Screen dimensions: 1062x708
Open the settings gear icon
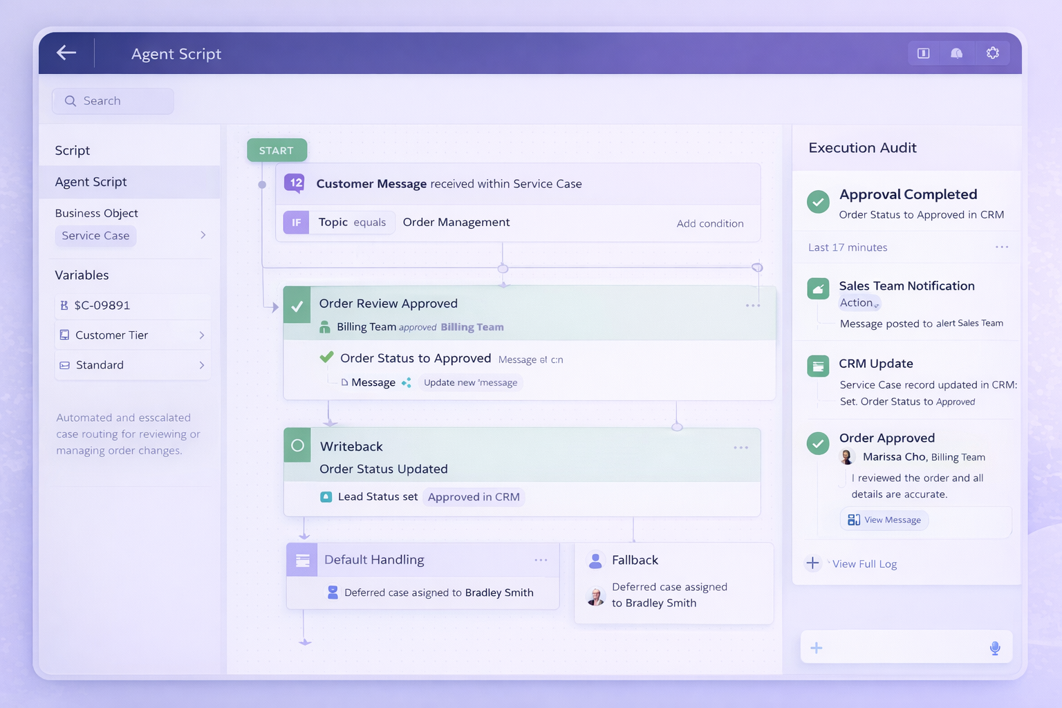click(993, 53)
